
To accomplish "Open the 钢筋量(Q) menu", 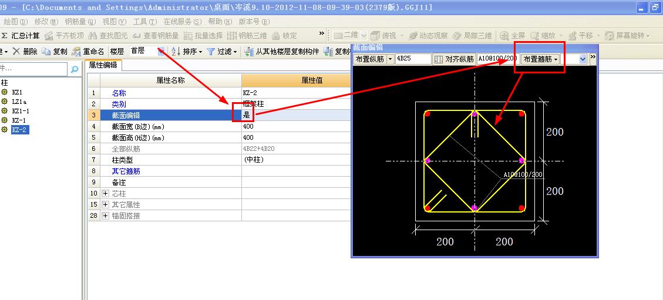I will pos(80,22).
